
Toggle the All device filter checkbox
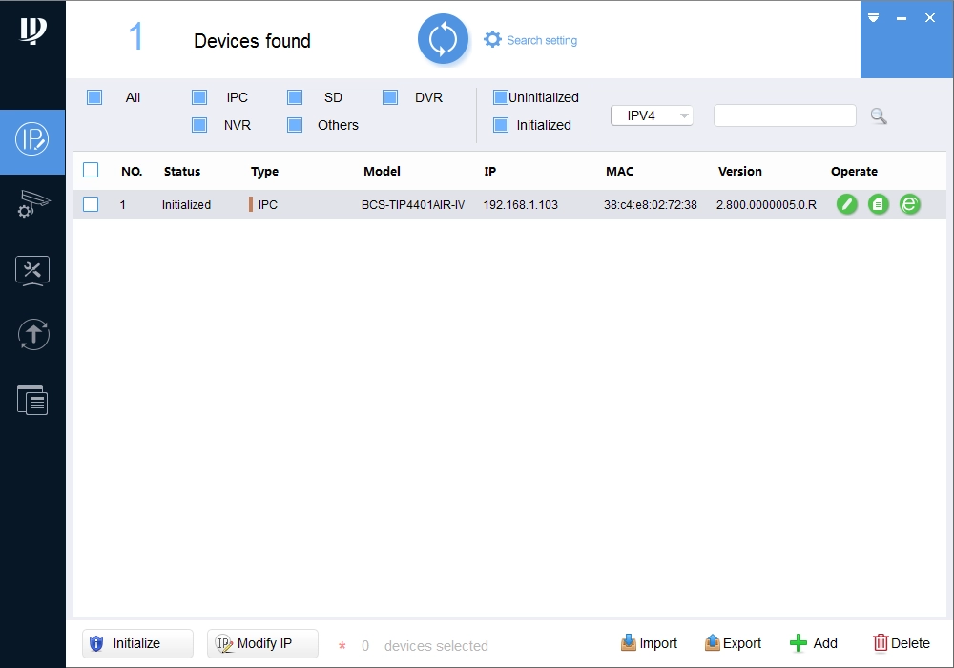94,97
